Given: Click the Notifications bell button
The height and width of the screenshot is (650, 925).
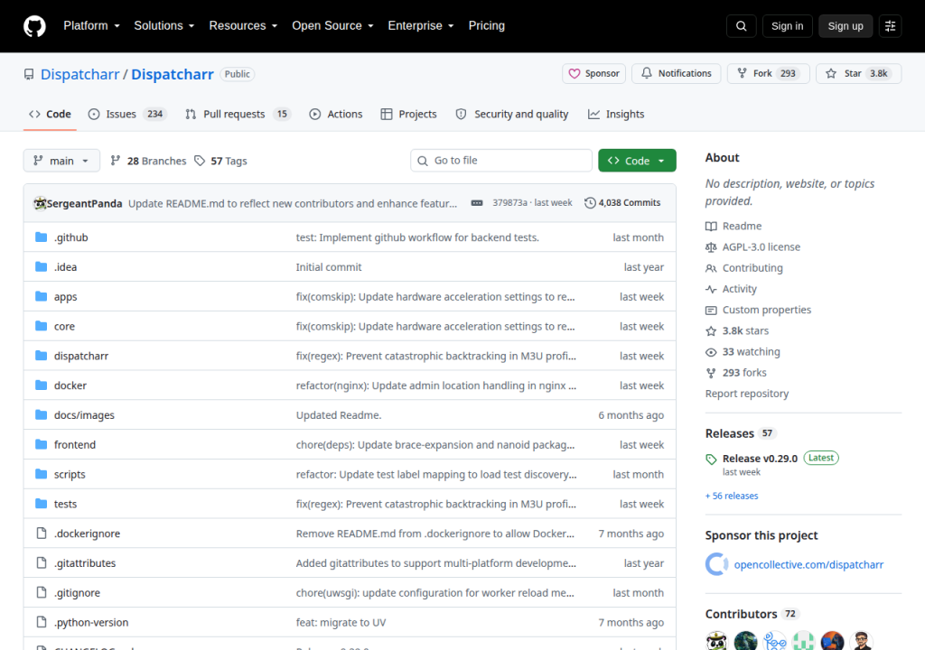Looking at the screenshot, I should pos(676,74).
